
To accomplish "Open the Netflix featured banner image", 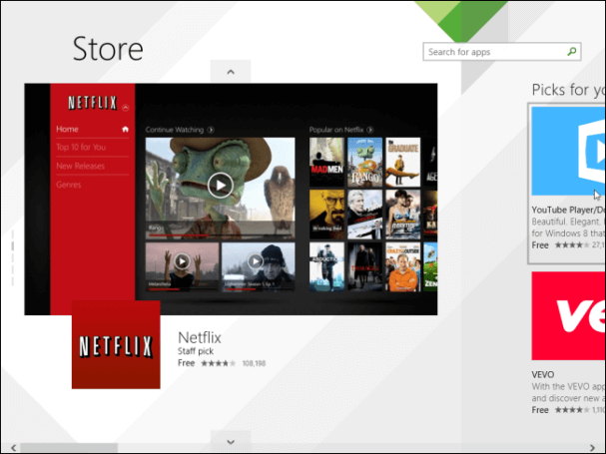I will click(231, 199).
